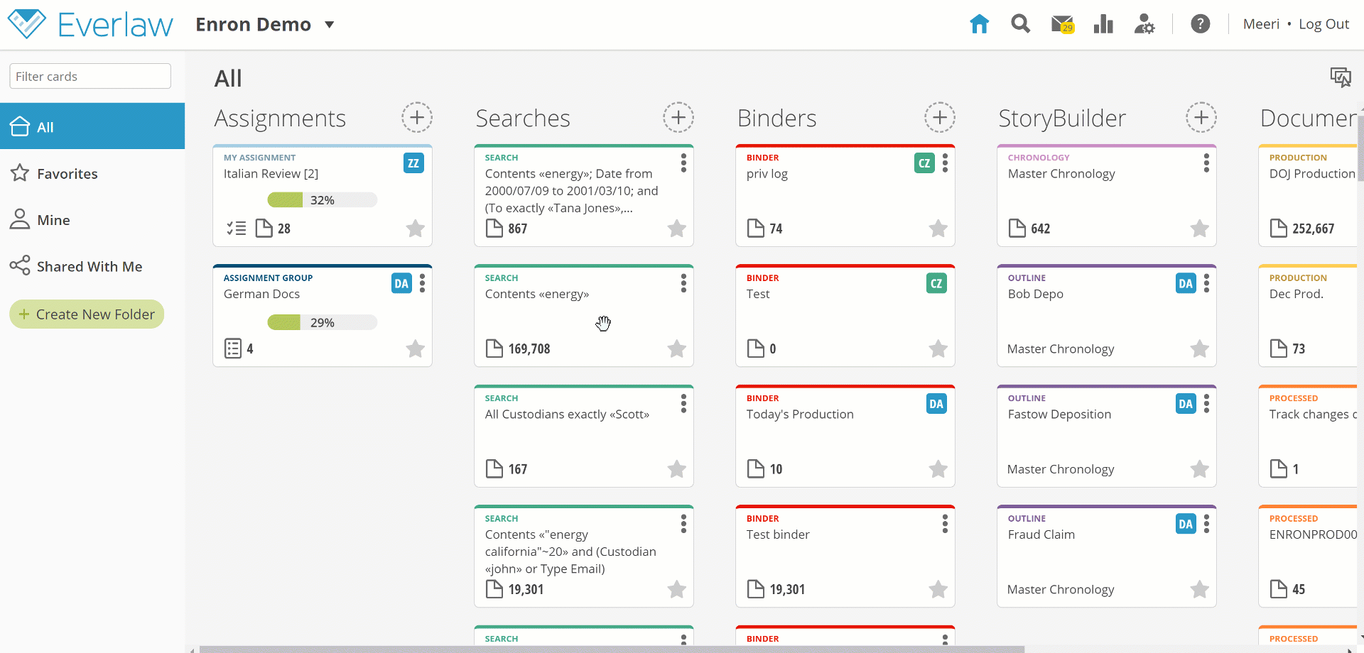Click the vertical scrollbar on right edge
1364x653 pixels.
coord(1360,147)
